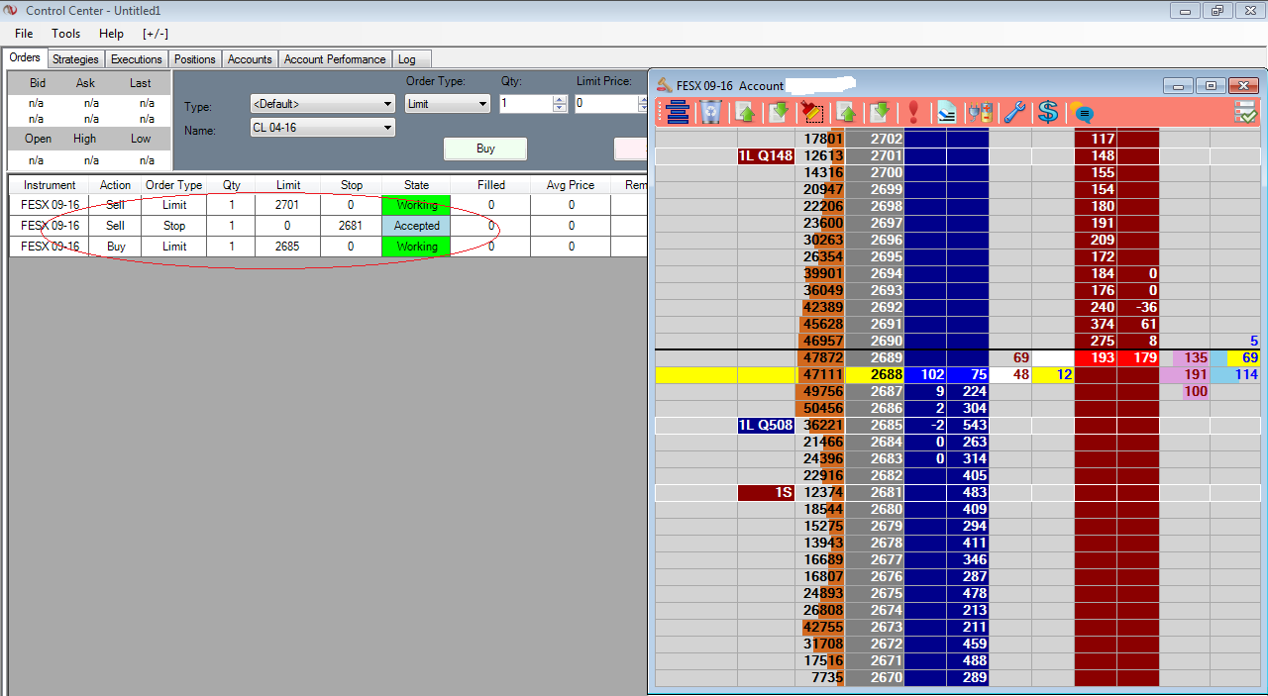Click the Control Center app logo icon
1268x696 pixels.
point(11,11)
